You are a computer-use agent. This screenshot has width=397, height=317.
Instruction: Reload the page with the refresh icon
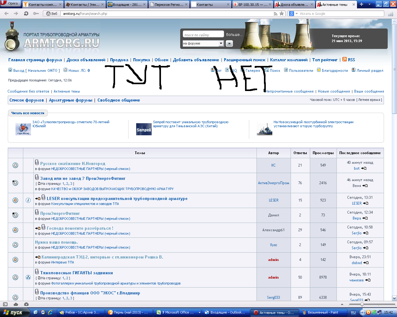(x=26, y=14)
